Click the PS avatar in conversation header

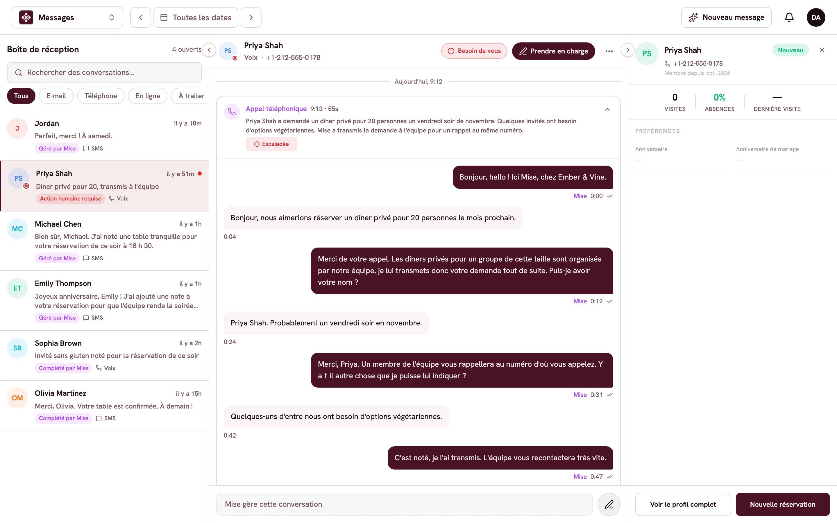pyautogui.click(x=228, y=51)
